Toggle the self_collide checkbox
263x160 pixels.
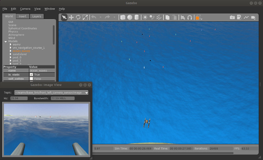(x=32, y=79)
